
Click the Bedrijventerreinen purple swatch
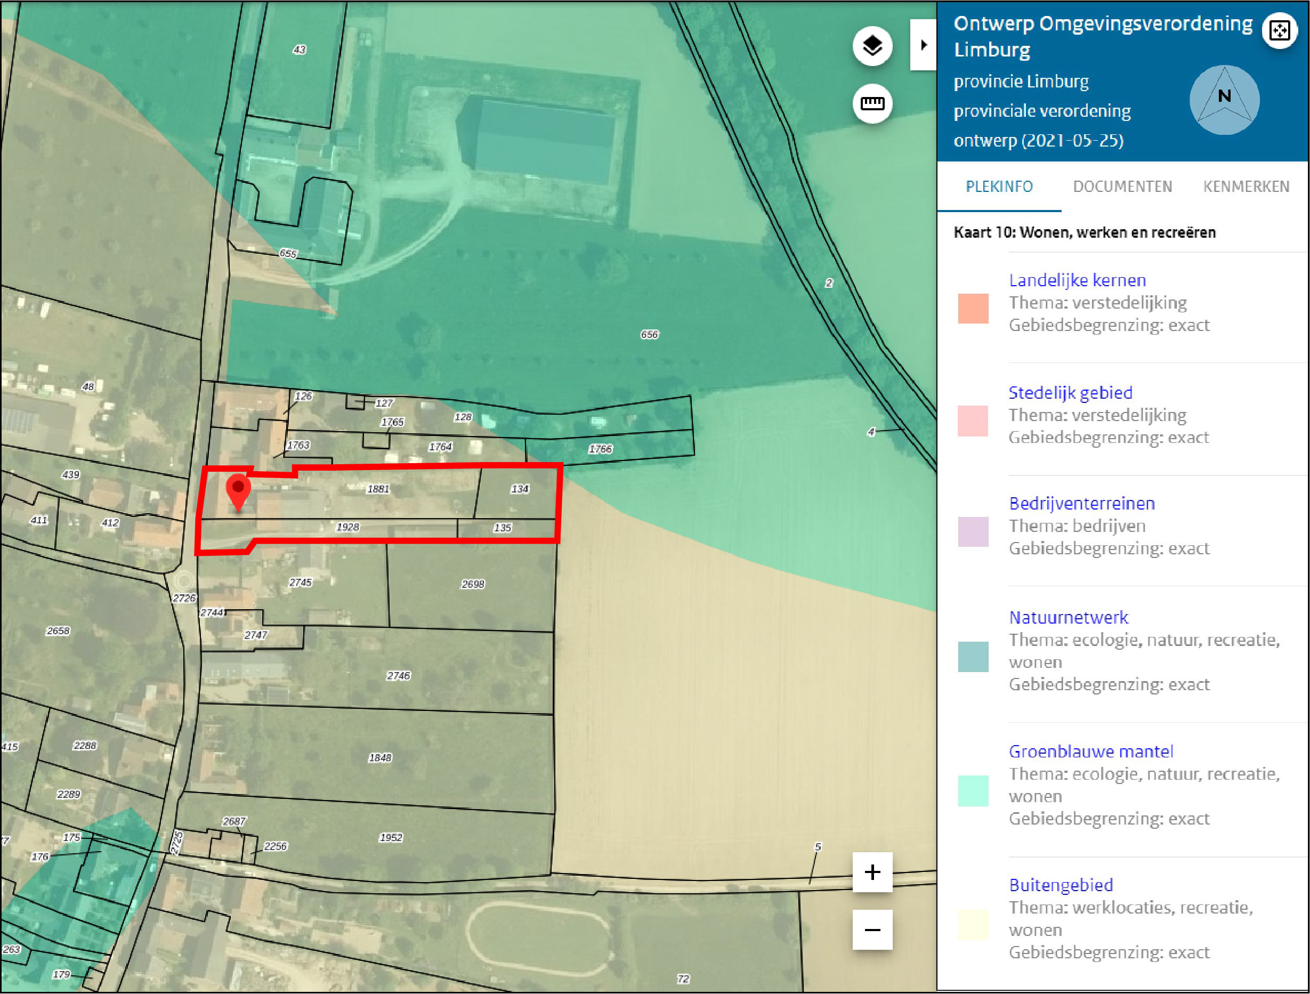click(973, 531)
